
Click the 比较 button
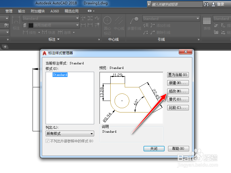178,108
